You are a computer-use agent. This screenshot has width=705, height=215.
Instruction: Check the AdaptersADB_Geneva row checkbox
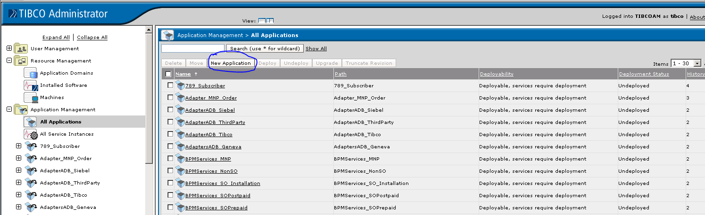click(170, 146)
